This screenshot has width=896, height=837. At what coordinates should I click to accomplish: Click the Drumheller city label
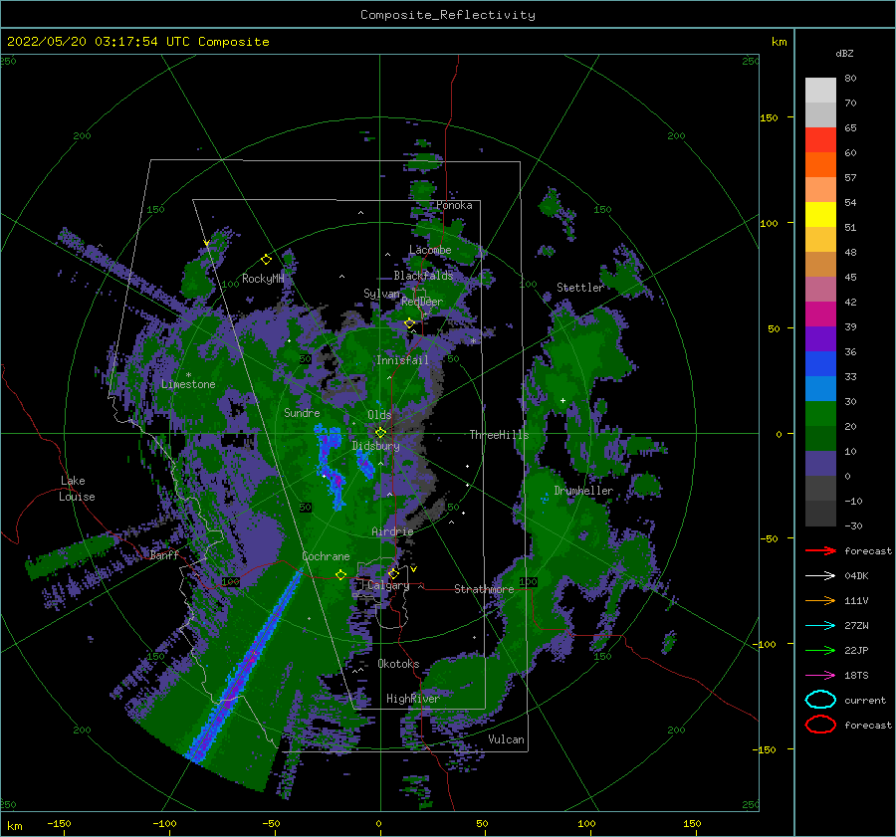583,491
